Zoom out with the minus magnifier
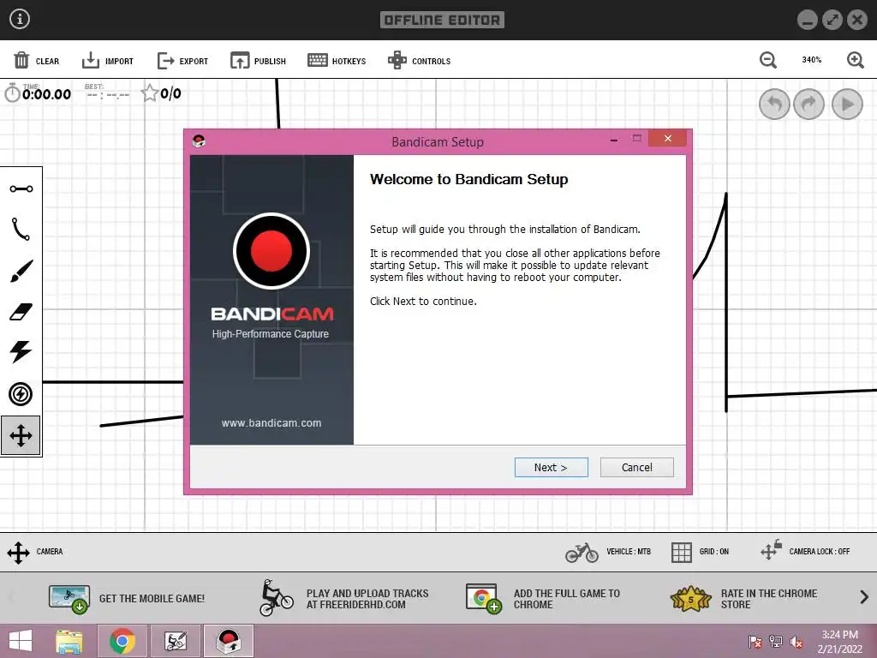The height and width of the screenshot is (658, 877). point(768,60)
